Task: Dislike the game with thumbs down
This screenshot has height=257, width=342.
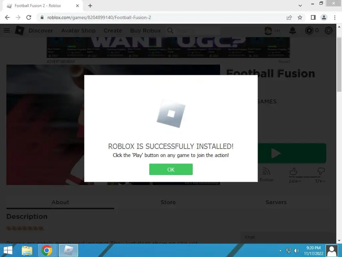Action: click(321, 172)
